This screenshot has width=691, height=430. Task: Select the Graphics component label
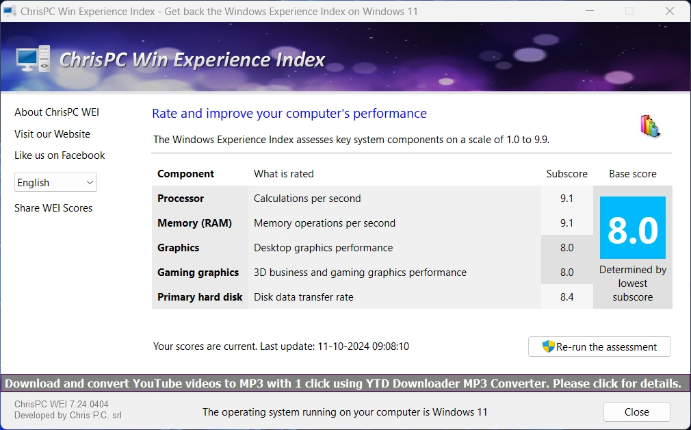point(178,248)
